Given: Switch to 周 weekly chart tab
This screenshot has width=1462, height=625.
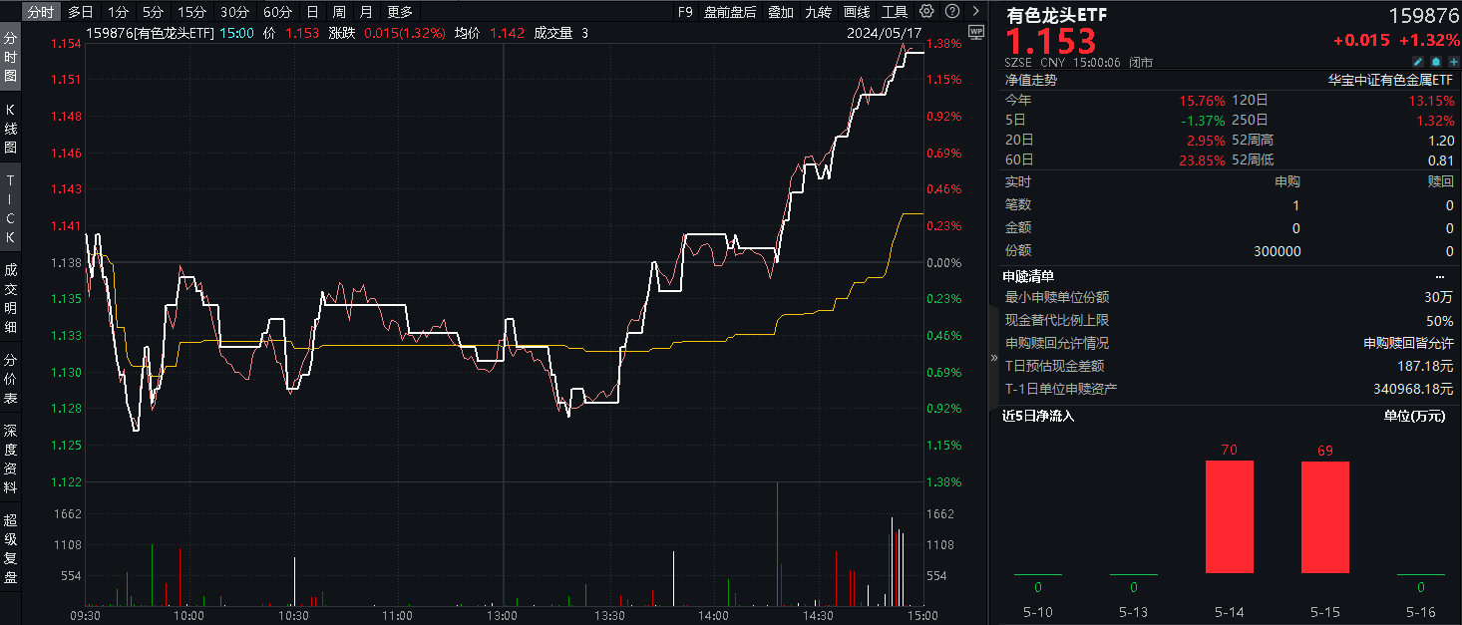Looking at the screenshot, I should [339, 12].
